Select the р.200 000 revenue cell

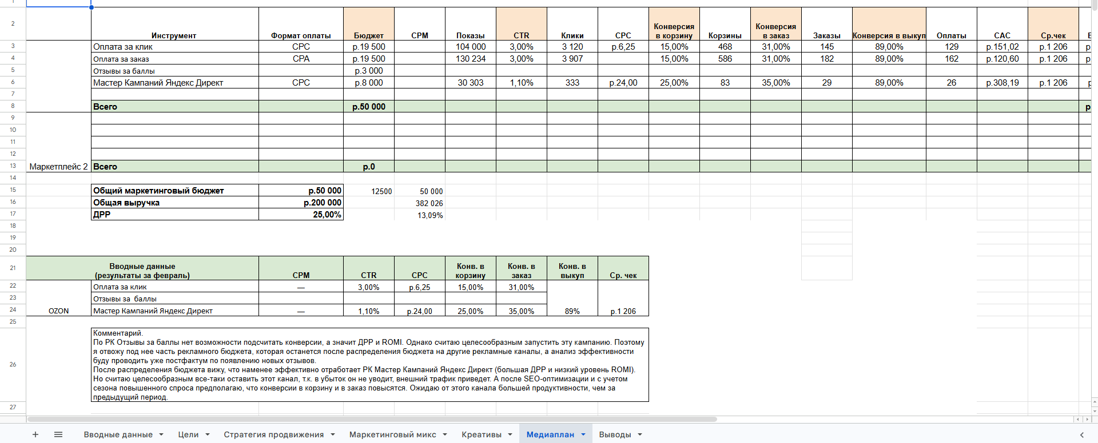pyautogui.click(x=301, y=203)
